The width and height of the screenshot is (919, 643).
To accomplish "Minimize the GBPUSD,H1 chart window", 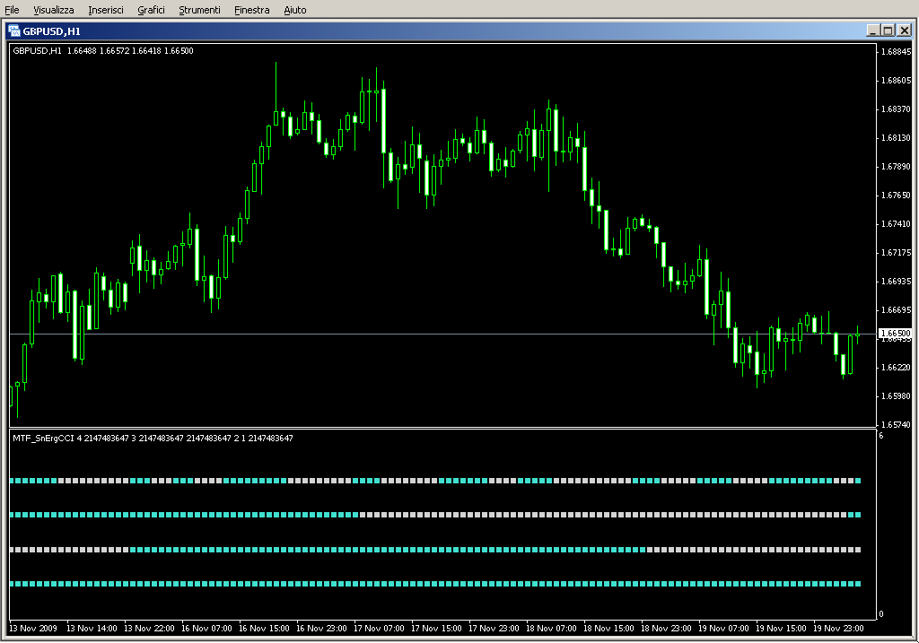I will coord(872,30).
